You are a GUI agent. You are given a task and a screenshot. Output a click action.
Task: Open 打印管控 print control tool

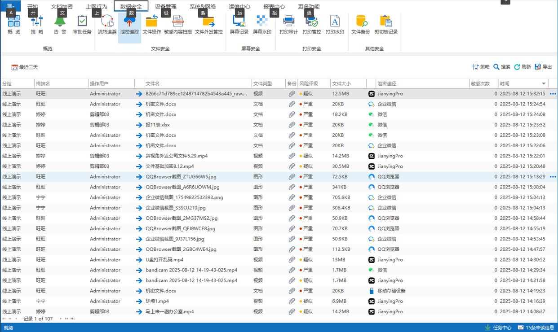(312, 24)
